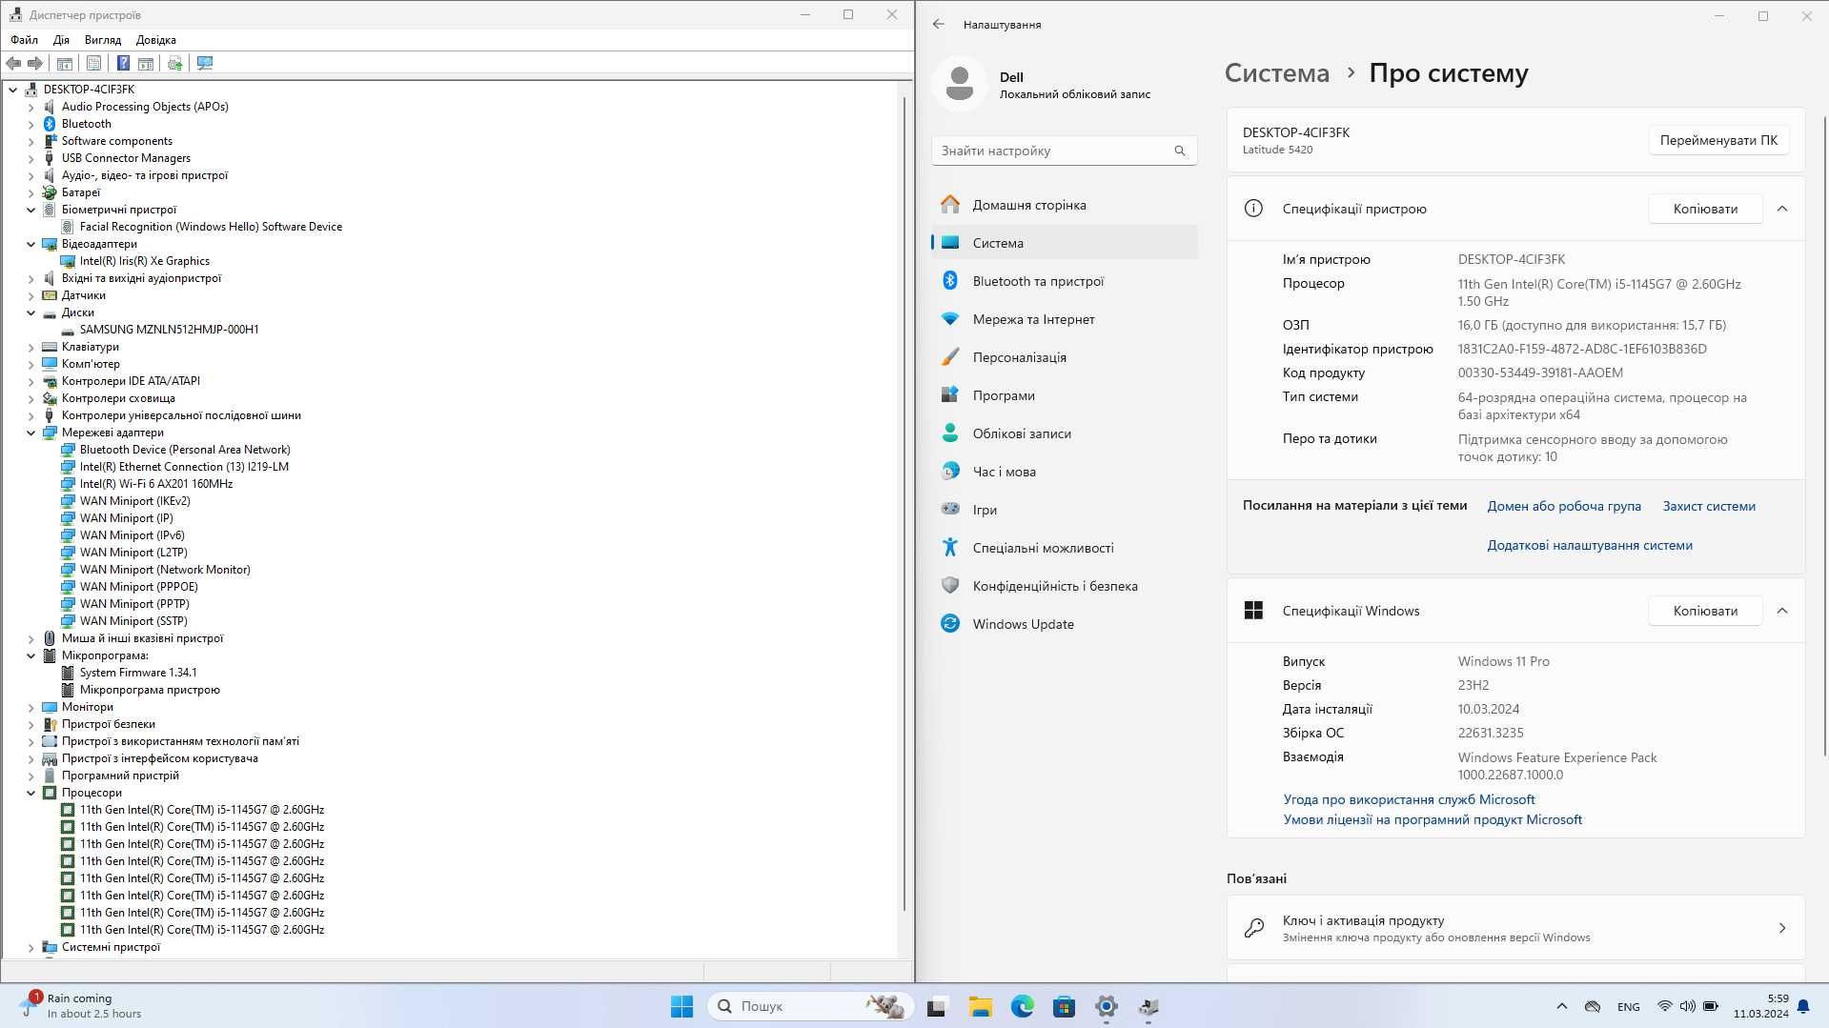Click the Windows Update refresh icon in sidebar
1829x1028 pixels.
(x=950, y=623)
